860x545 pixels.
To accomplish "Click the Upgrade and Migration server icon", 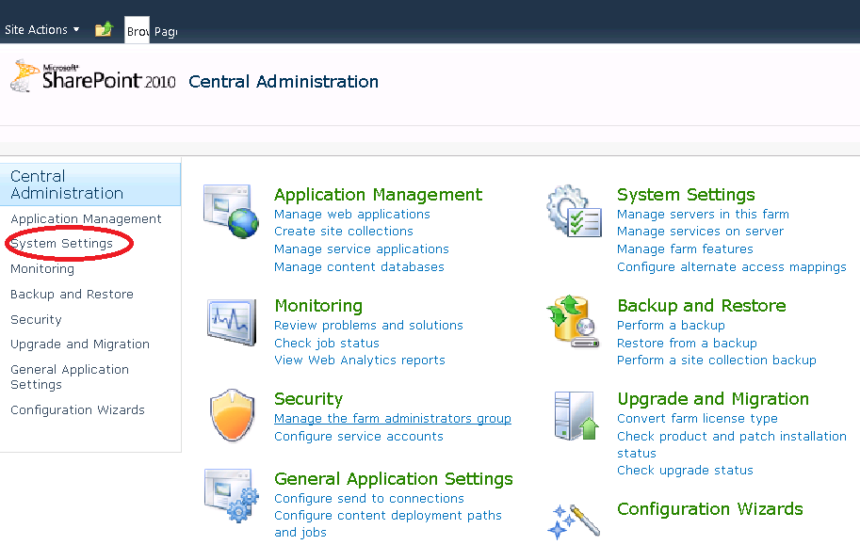I will [x=576, y=416].
